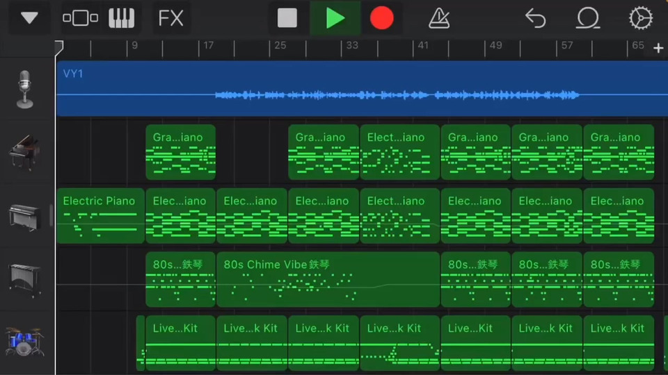
Task: Select Live...k Kit region at bar 52
Action: (547, 343)
